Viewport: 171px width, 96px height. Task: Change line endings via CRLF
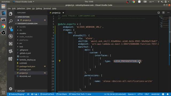147,94
